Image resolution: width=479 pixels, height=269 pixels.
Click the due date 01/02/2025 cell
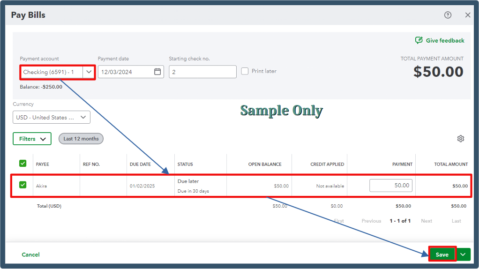(142, 186)
